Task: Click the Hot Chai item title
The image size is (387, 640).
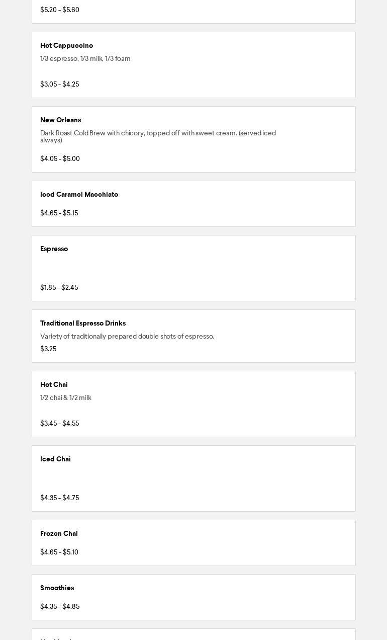Action: pyautogui.click(x=54, y=384)
